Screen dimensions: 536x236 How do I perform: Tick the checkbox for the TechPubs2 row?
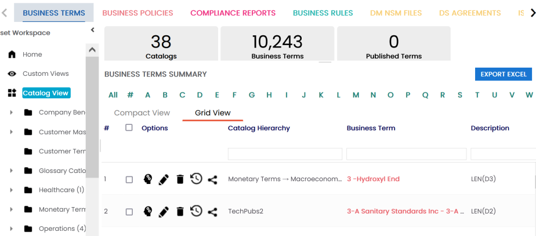[129, 212]
